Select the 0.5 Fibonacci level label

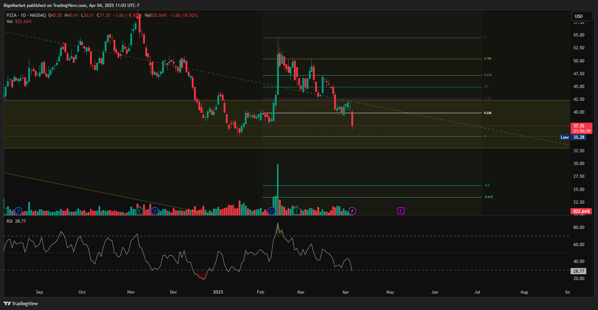click(x=486, y=87)
